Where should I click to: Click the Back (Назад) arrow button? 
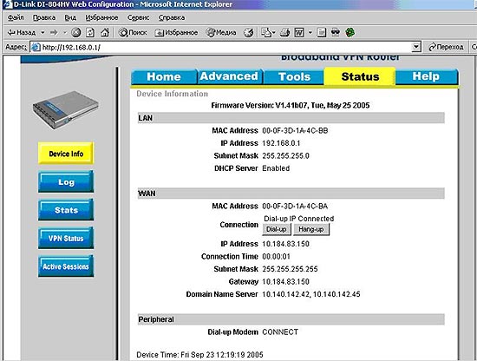tap(22, 32)
